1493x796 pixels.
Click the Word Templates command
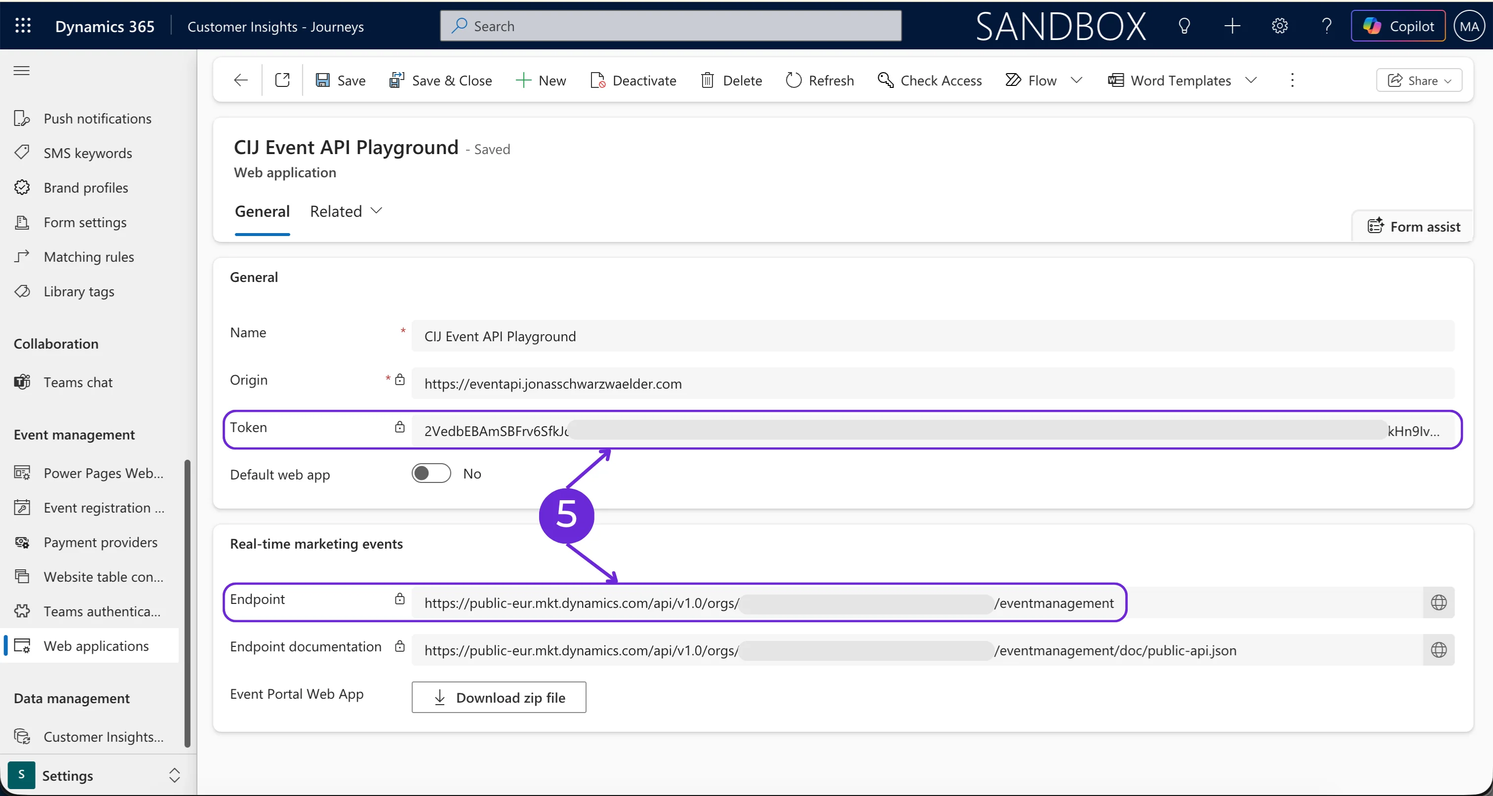tap(1169, 80)
